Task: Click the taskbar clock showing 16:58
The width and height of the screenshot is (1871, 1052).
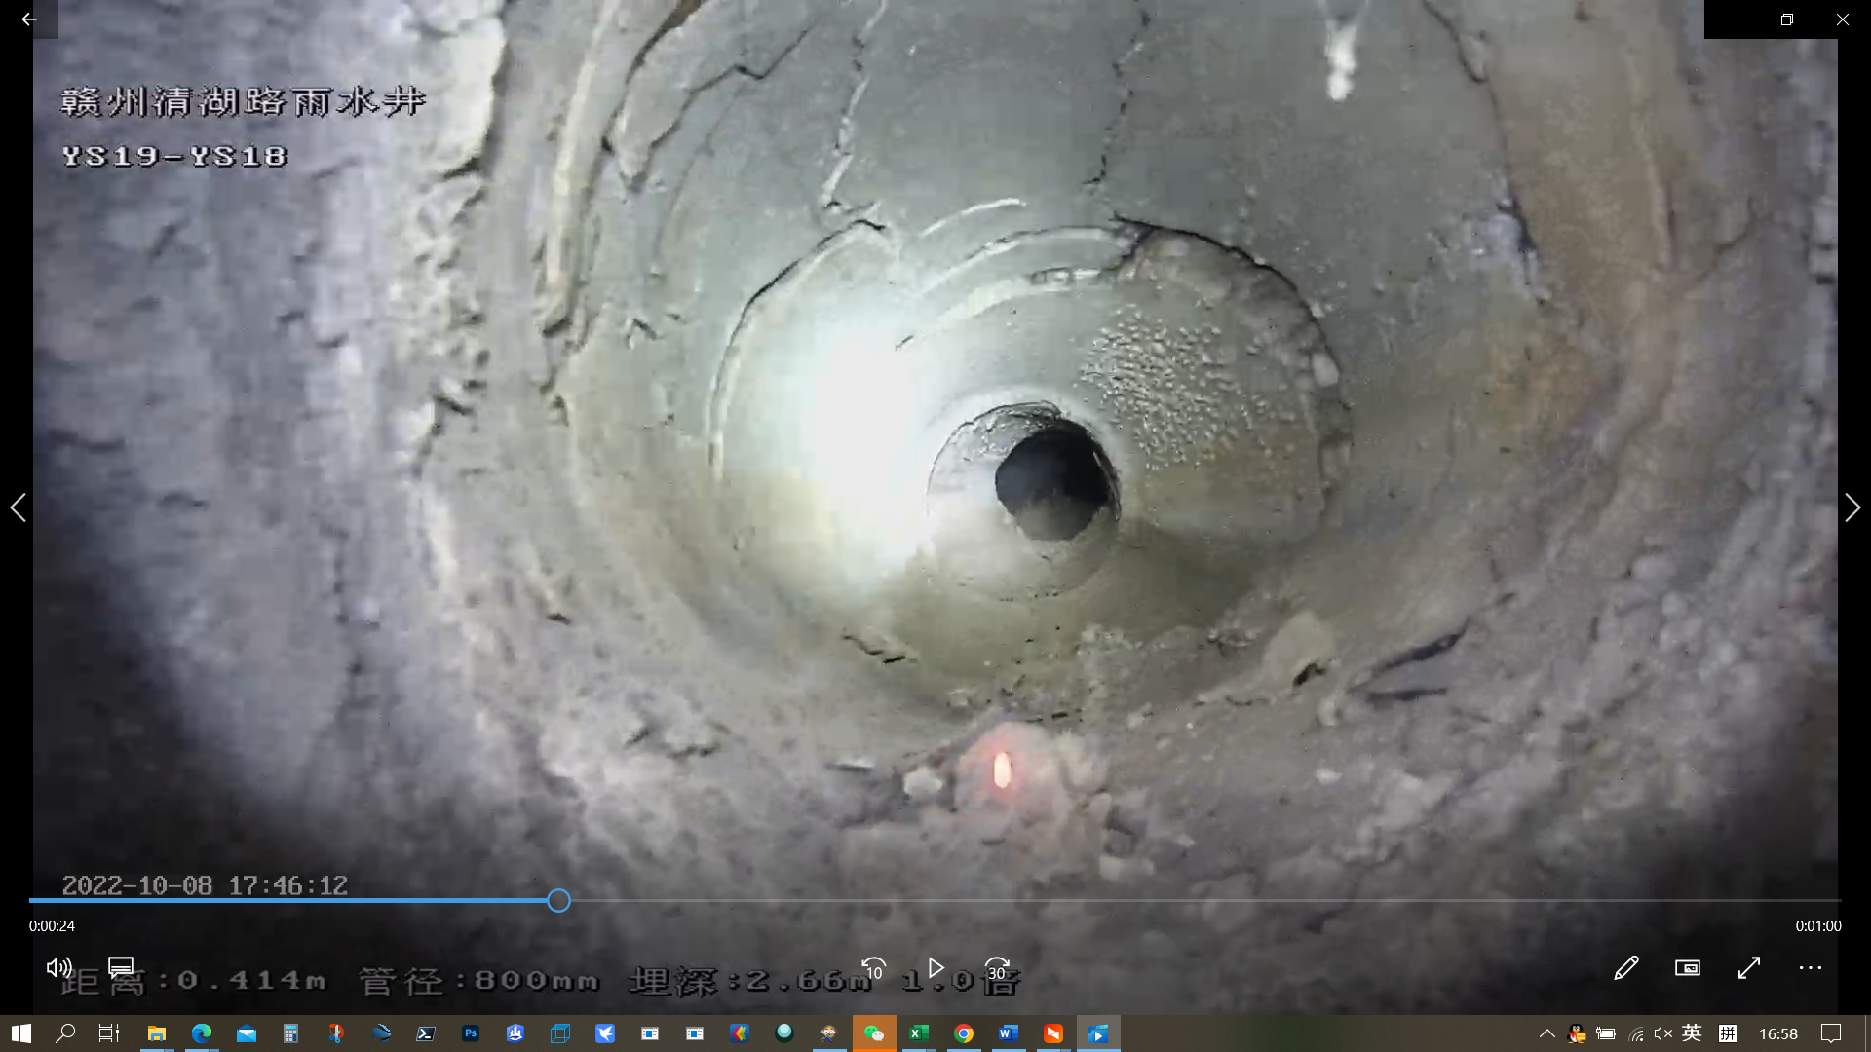Action: coord(1777,1033)
